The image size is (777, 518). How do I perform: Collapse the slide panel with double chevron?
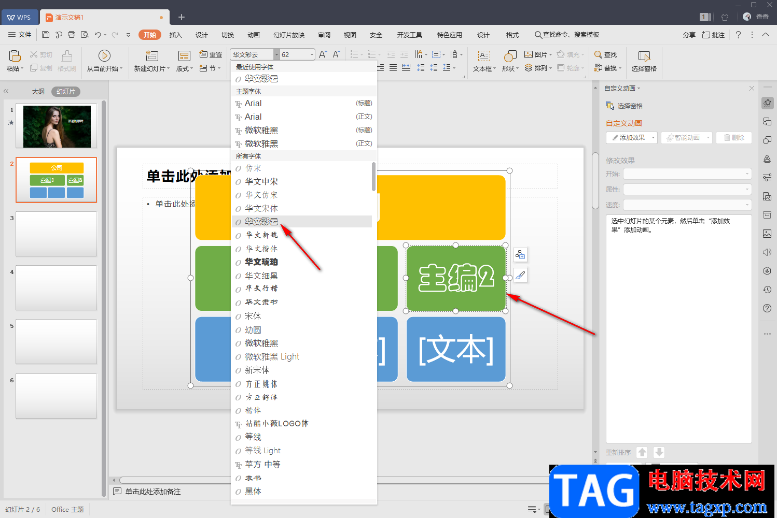[x=6, y=91]
